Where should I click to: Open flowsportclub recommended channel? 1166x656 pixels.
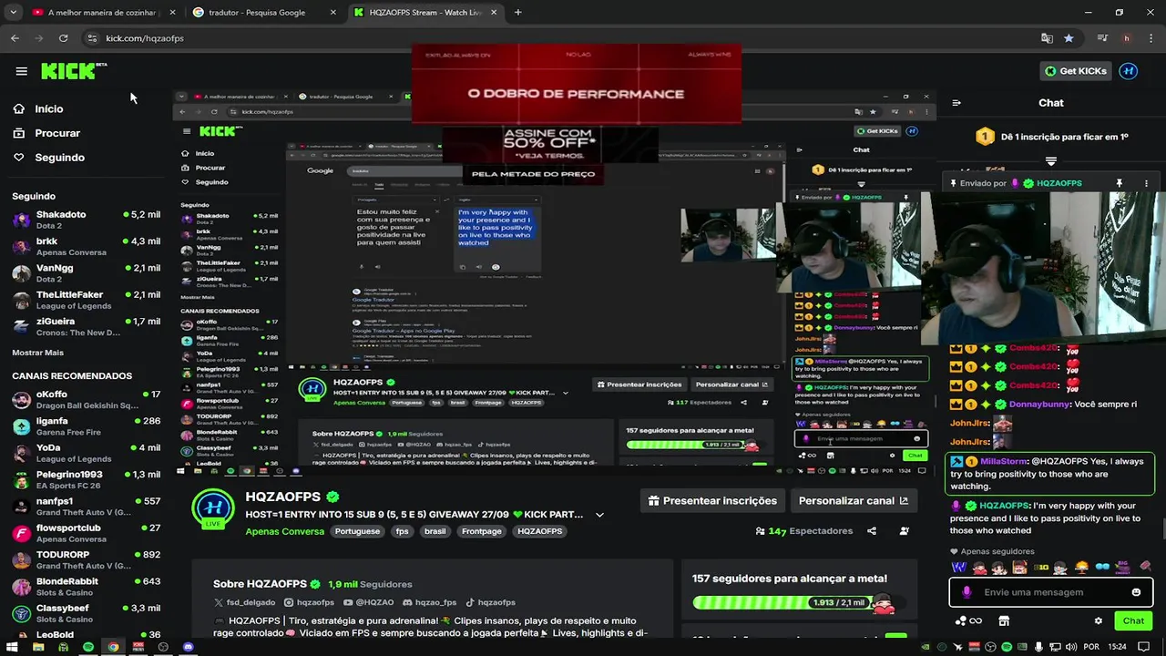point(87,533)
